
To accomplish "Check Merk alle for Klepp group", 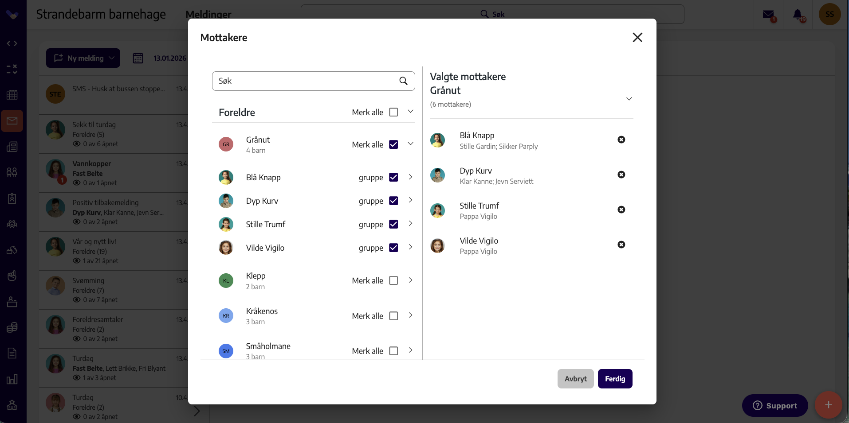I will 393,280.
